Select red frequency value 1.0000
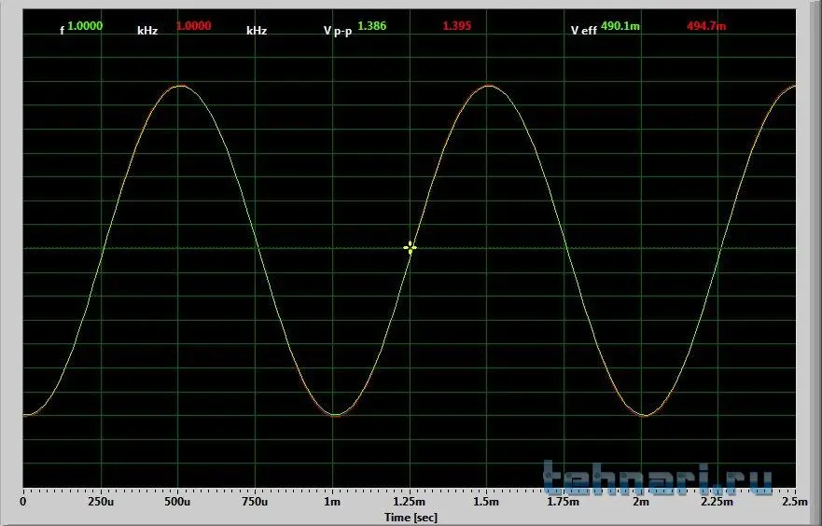 pos(194,26)
